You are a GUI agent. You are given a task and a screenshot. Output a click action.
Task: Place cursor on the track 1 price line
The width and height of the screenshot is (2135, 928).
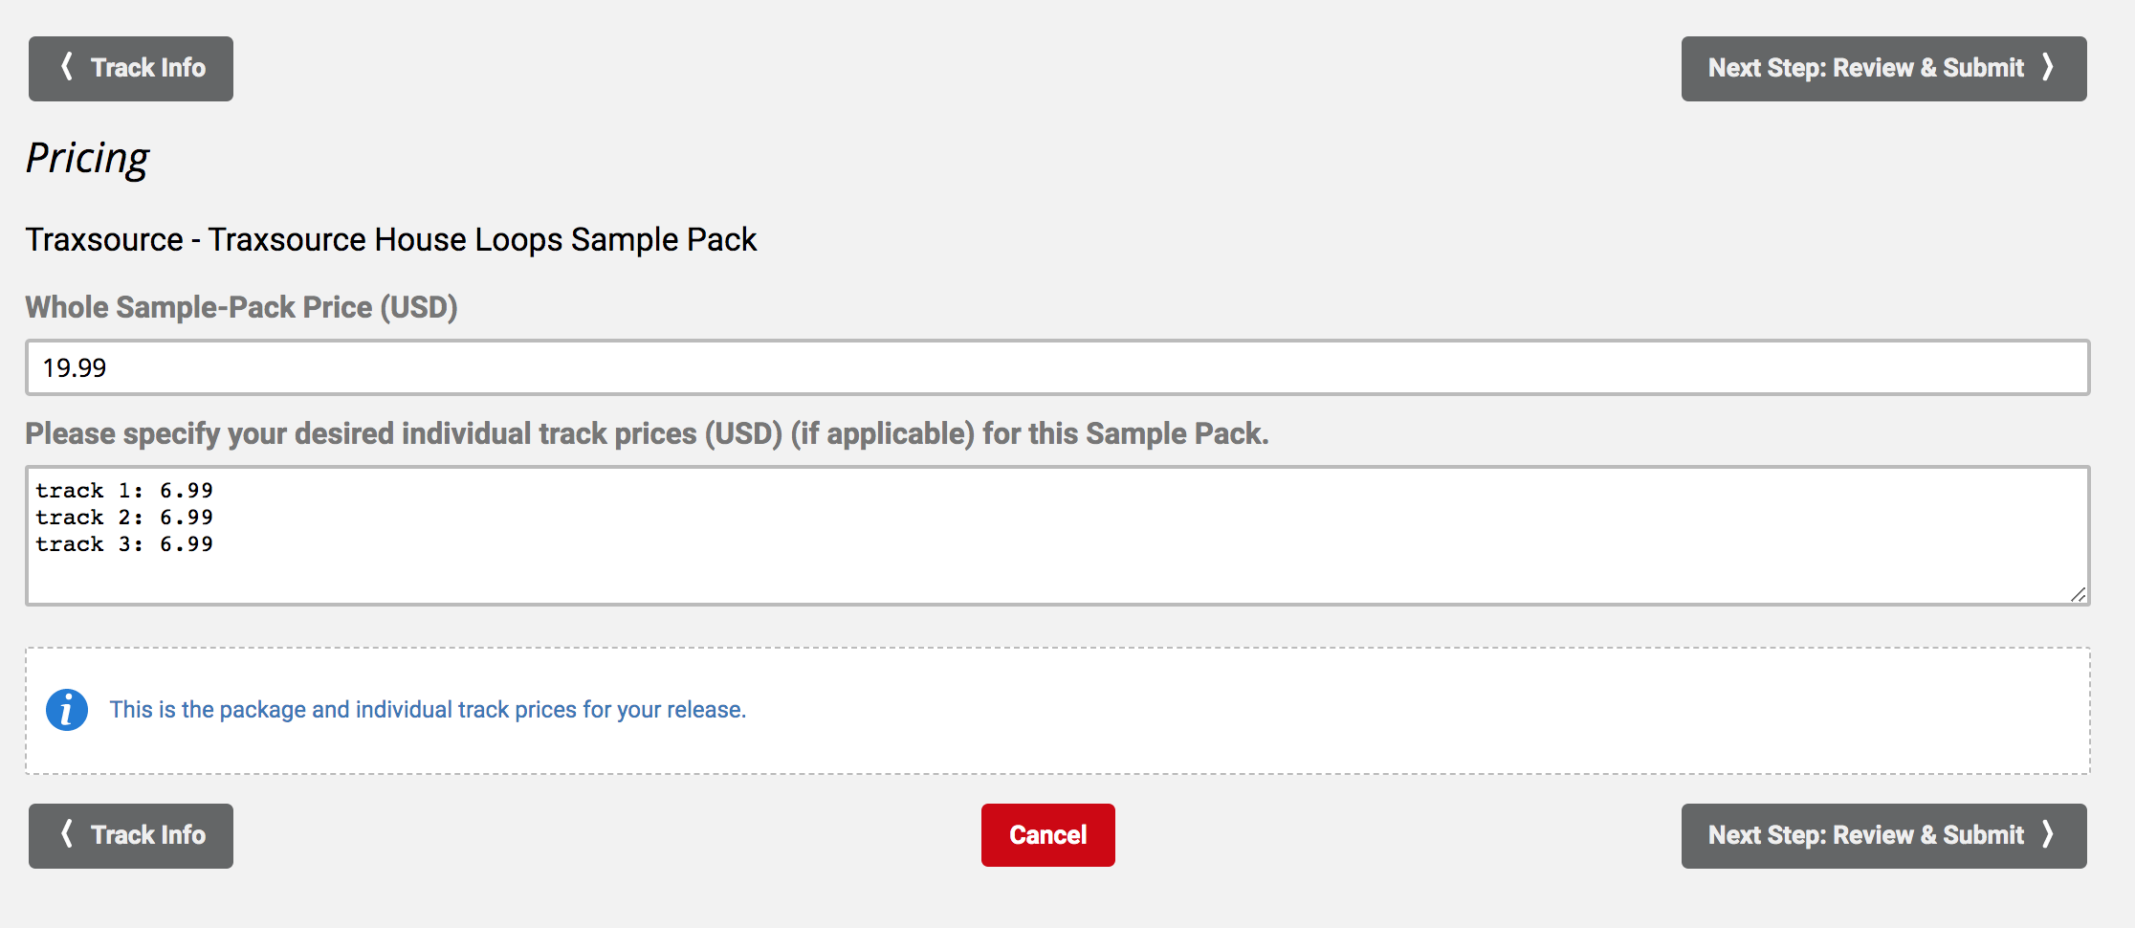[x=124, y=491]
